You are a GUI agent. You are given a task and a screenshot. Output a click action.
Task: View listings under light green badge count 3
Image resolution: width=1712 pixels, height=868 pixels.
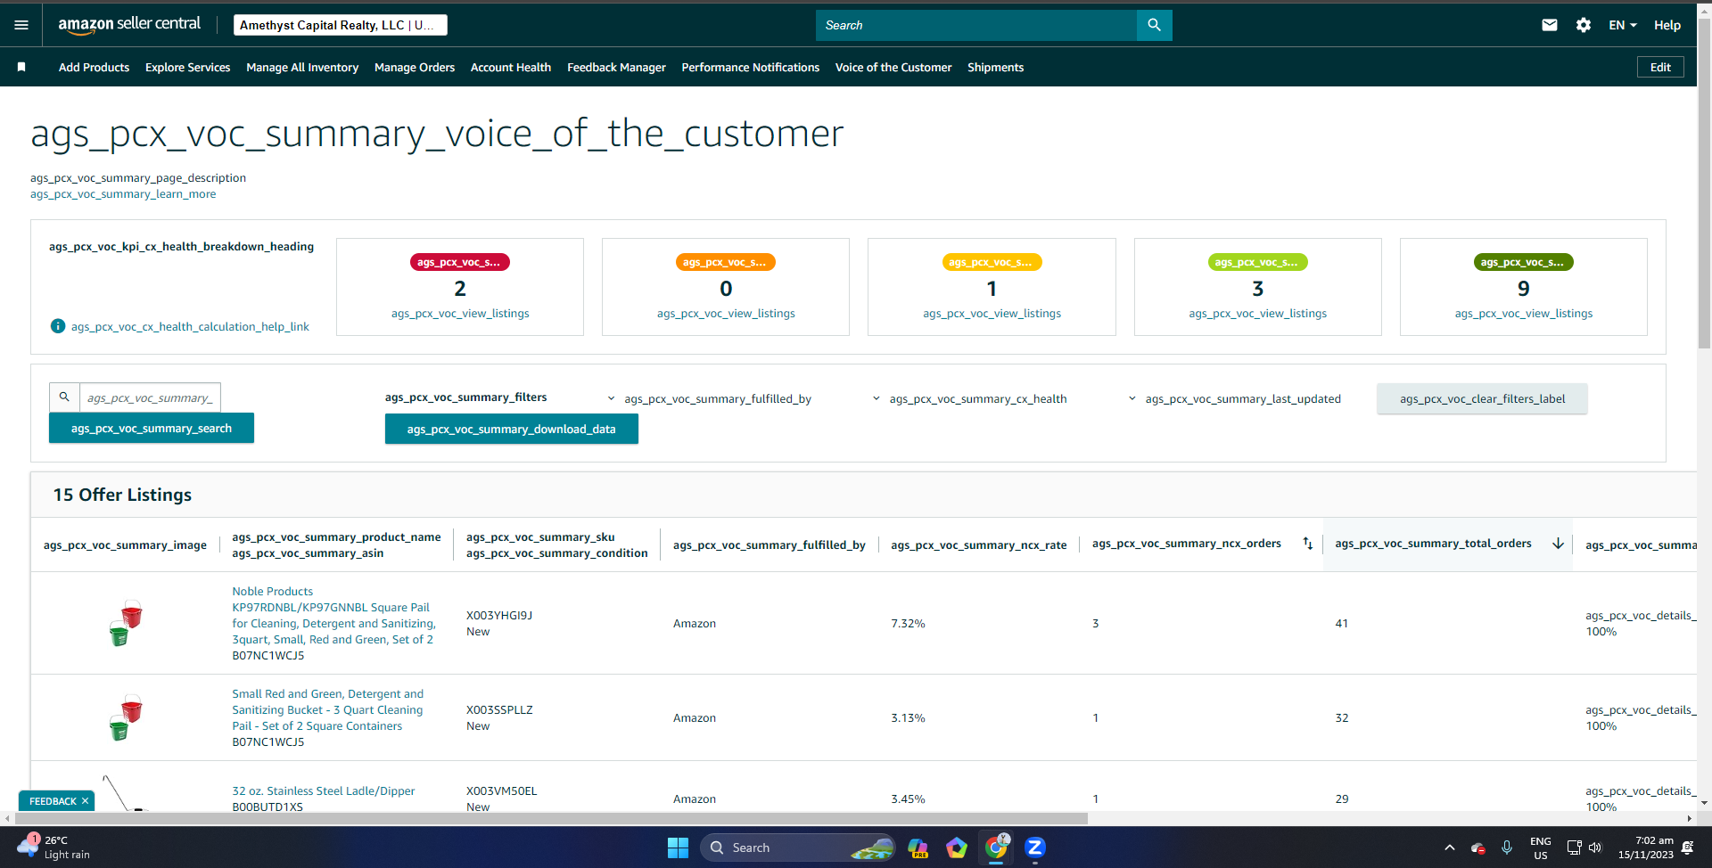pyautogui.click(x=1257, y=313)
